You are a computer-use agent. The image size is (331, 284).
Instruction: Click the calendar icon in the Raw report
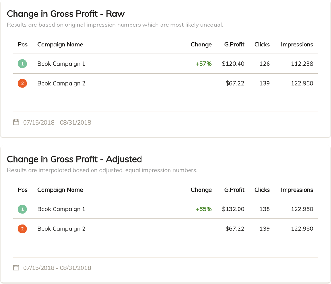(16, 122)
